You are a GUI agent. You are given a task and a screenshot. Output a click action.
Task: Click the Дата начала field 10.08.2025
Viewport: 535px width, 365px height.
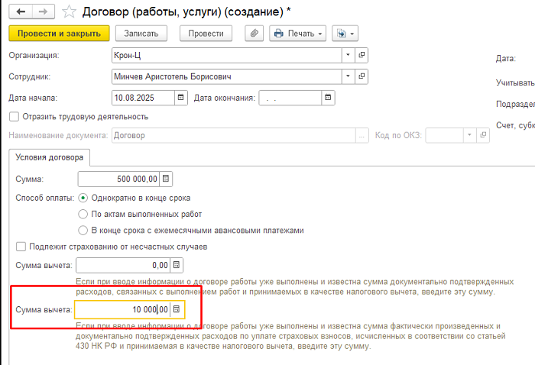click(x=144, y=98)
